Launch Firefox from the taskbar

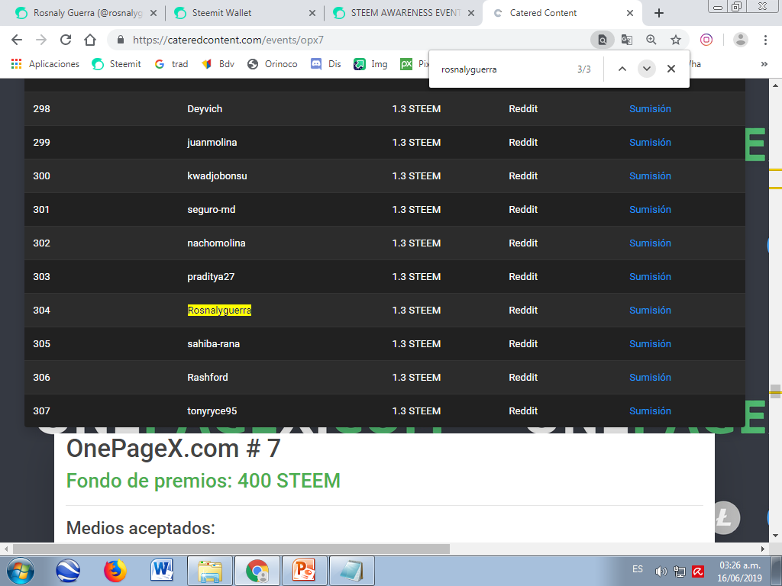[115, 571]
